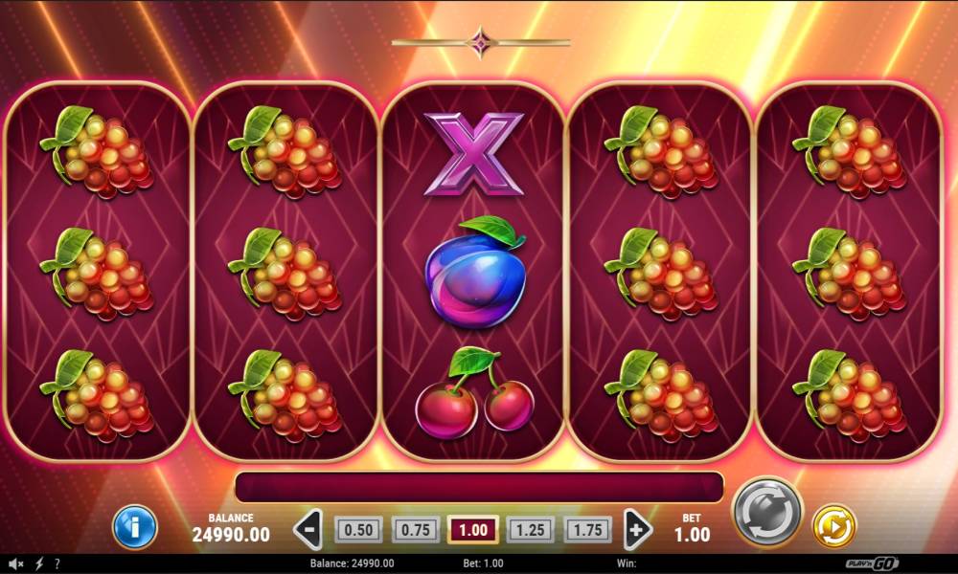Viewport: 958px width, 574px height.
Task: Select the 0.75 bet value
Action: 416,529
